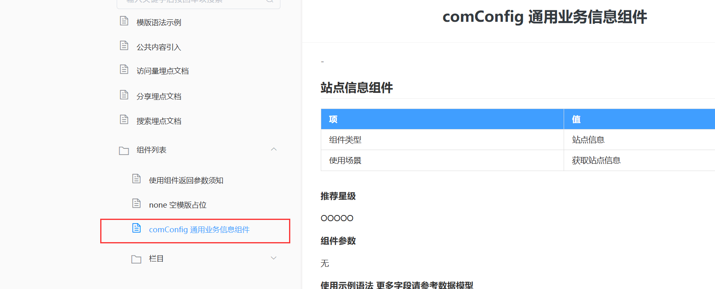Image resolution: width=715 pixels, height=289 pixels.
Task: Click document icon next to 分享埋点文档
Action: coord(124,95)
